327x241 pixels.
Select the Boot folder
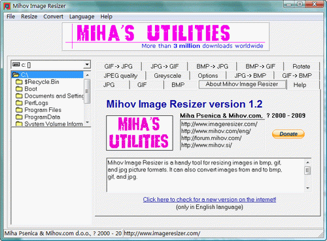(x=31, y=89)
